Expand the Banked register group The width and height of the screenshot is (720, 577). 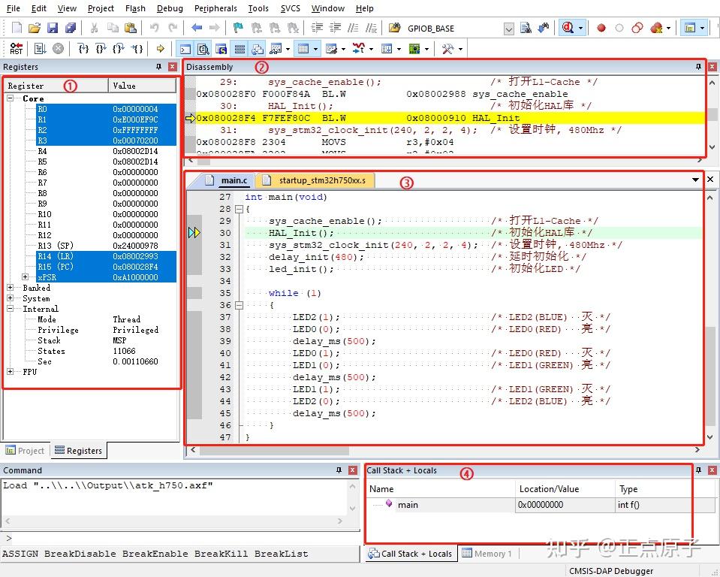11,288
